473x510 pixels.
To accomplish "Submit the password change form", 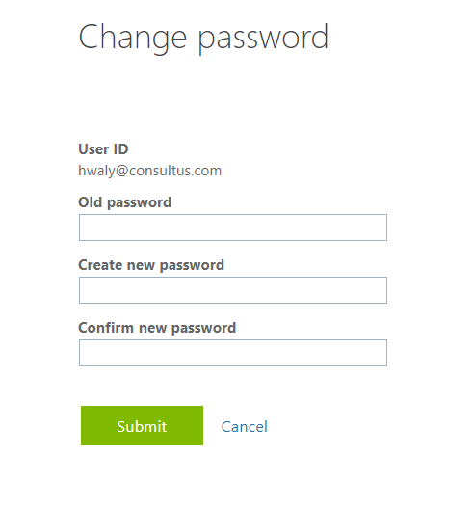I will tap(142, 425).
